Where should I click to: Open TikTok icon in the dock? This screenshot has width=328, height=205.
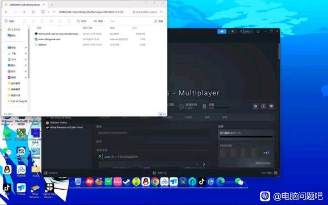[202, 182]
